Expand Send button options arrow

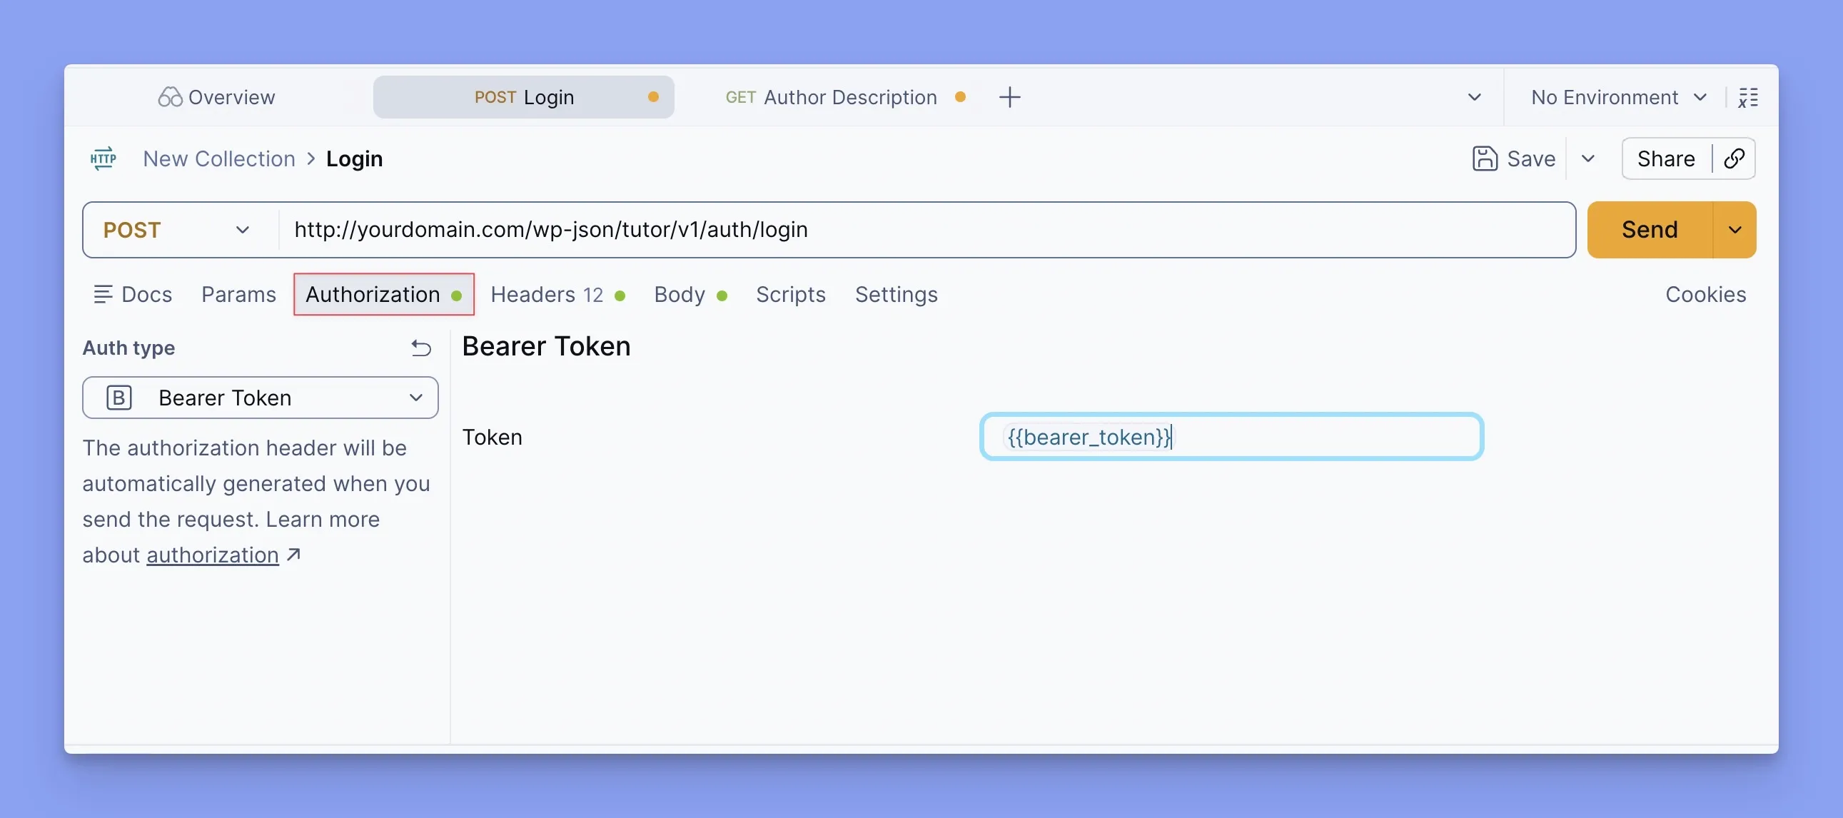tap(1735, 230)
